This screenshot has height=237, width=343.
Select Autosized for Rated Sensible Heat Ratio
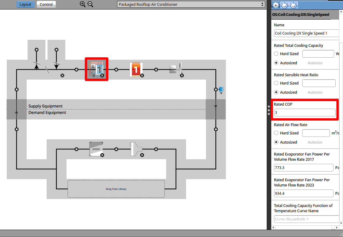[x=276, y=92]
